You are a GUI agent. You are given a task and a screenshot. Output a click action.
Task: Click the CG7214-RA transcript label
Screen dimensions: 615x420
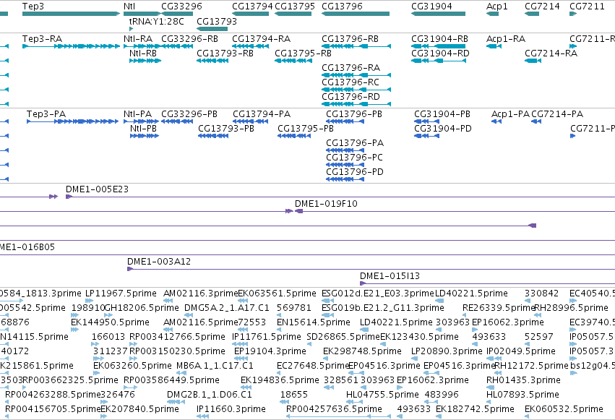[x=551, y=53]
